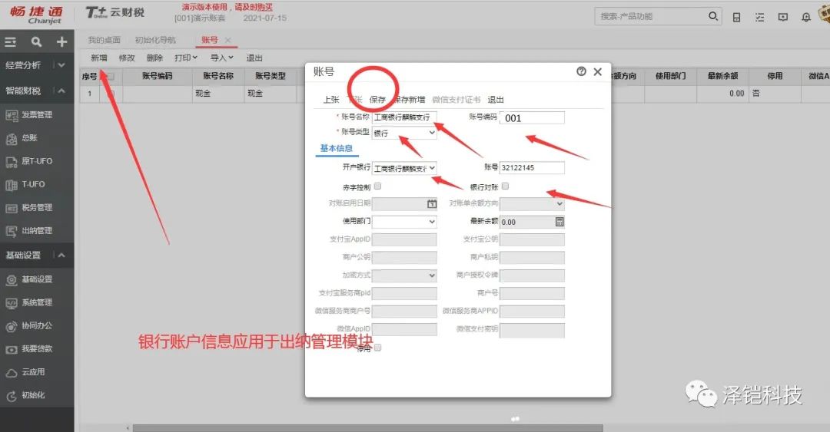
Task: Toggle the 停用 checkbox in dialog
Action: coord(377,348)
